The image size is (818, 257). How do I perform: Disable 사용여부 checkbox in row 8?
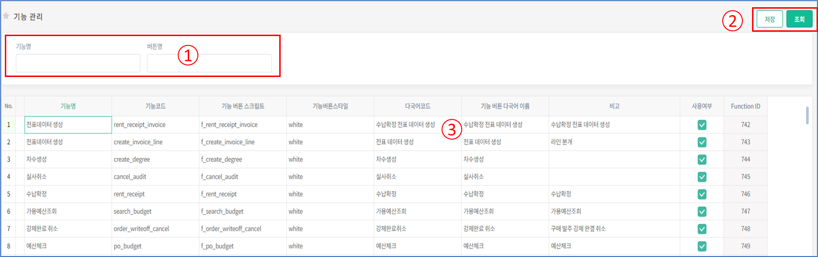[701, 246]
